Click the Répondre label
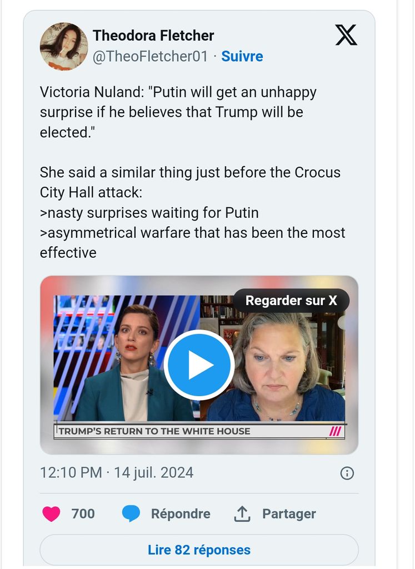This screenshot has height=569, width=415. (181, 514)
